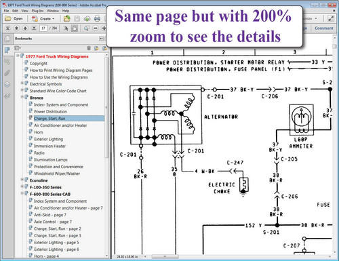Click the marquee zoom magnifier icon
The width and height of the screenshot is (339, 261).
click(x=86, y=28)
